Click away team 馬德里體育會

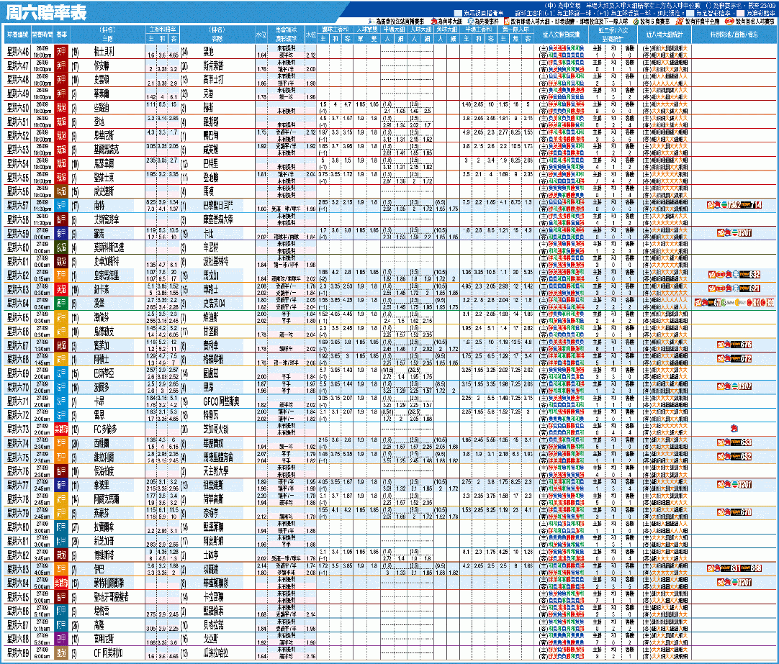pyautogui.click(x=218, y=457)
